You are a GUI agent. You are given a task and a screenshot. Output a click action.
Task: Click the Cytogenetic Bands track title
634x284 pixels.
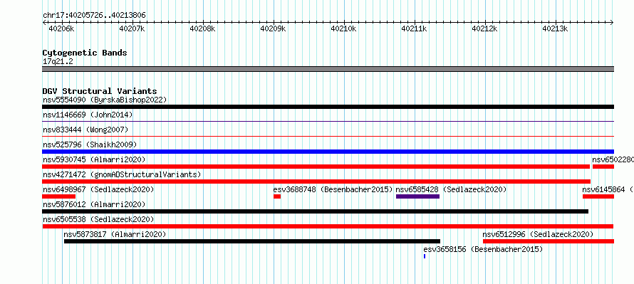click(x=85, y=53)
